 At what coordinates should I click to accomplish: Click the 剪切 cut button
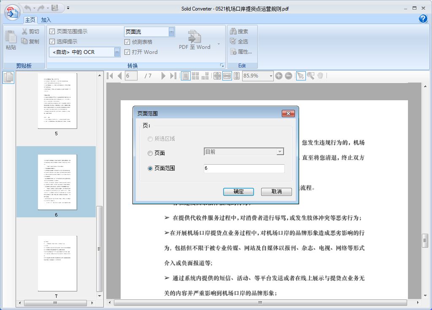click(30, 31)
